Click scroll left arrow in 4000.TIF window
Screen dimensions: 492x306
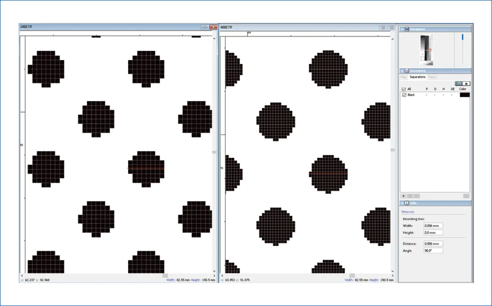click(x=222, y=276)
